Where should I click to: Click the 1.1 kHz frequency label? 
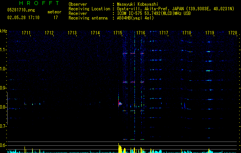[x=3, y=50]
